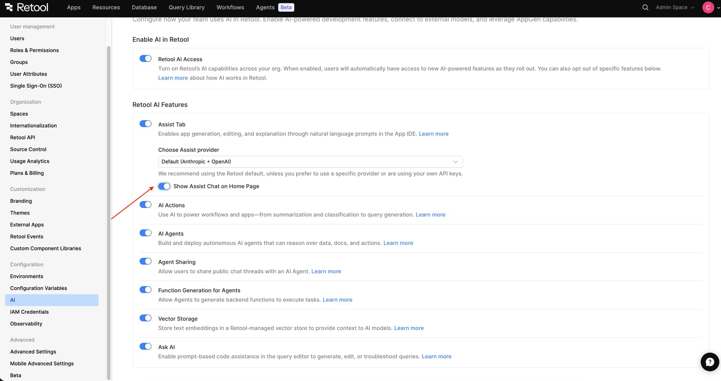Disable the Retool AI Access toggle
This screenshot has height=381, width=721.
point(145,59)
